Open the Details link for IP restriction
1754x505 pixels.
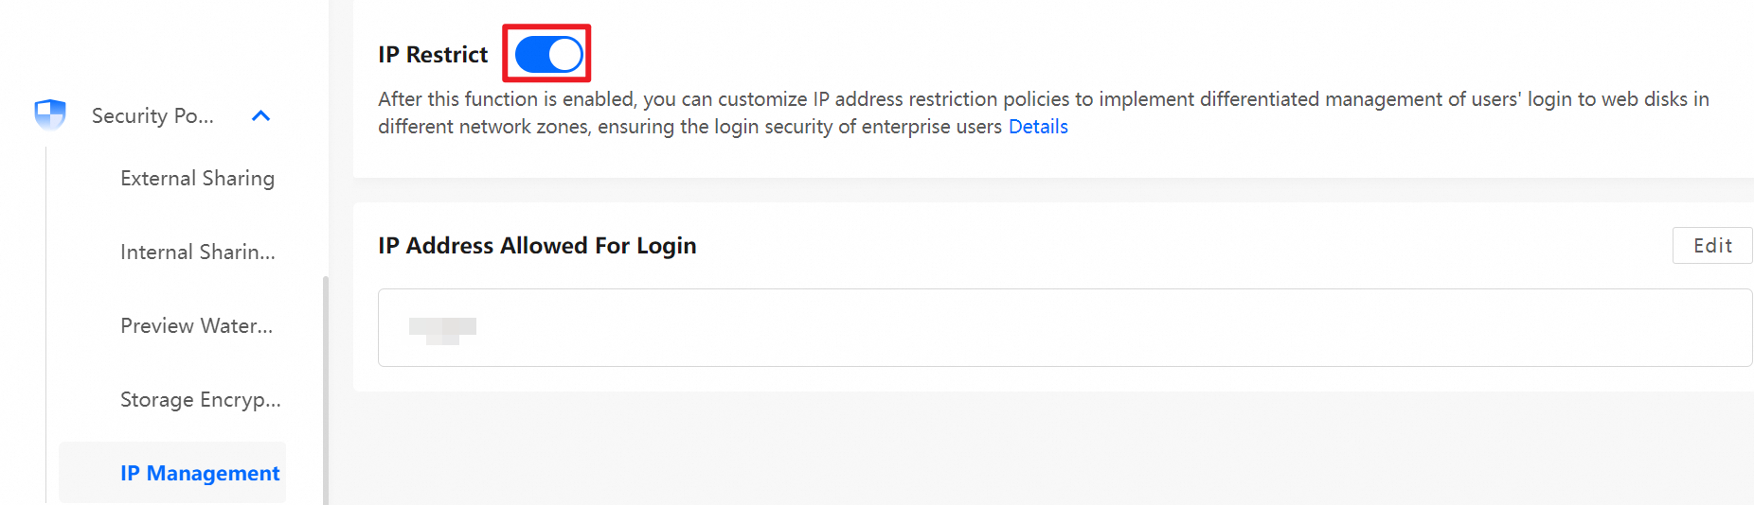tap(1038, 127)
